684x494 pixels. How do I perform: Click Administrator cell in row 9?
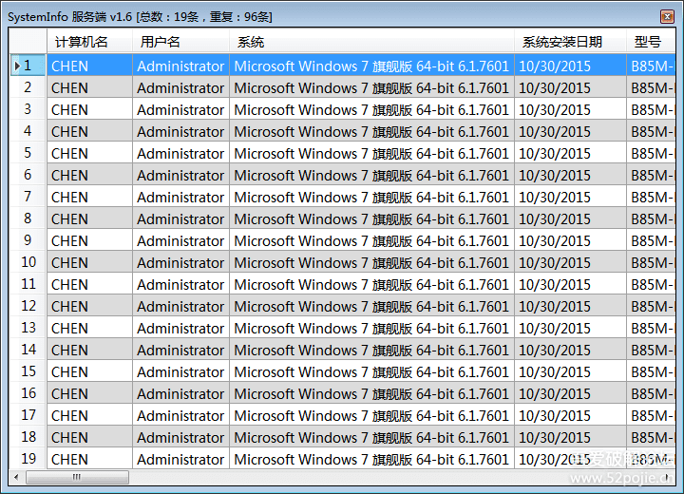[180, 240]
